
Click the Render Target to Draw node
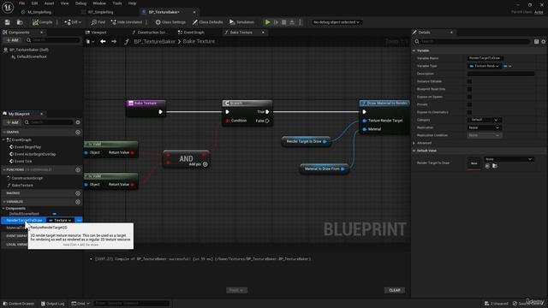point(306,141)
